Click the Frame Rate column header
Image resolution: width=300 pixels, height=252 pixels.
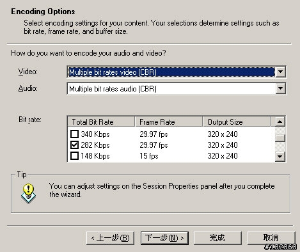[169, 122]
